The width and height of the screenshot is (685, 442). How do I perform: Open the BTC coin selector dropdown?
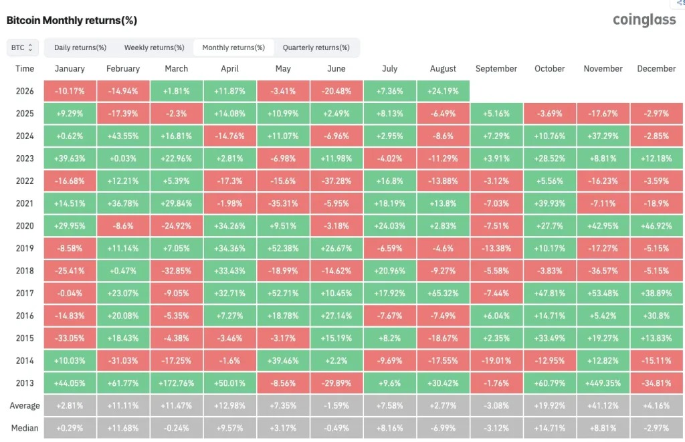[23, 47]
